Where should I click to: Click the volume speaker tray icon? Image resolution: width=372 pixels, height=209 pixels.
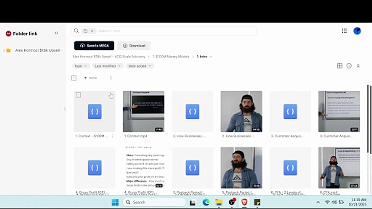point(335,202)
